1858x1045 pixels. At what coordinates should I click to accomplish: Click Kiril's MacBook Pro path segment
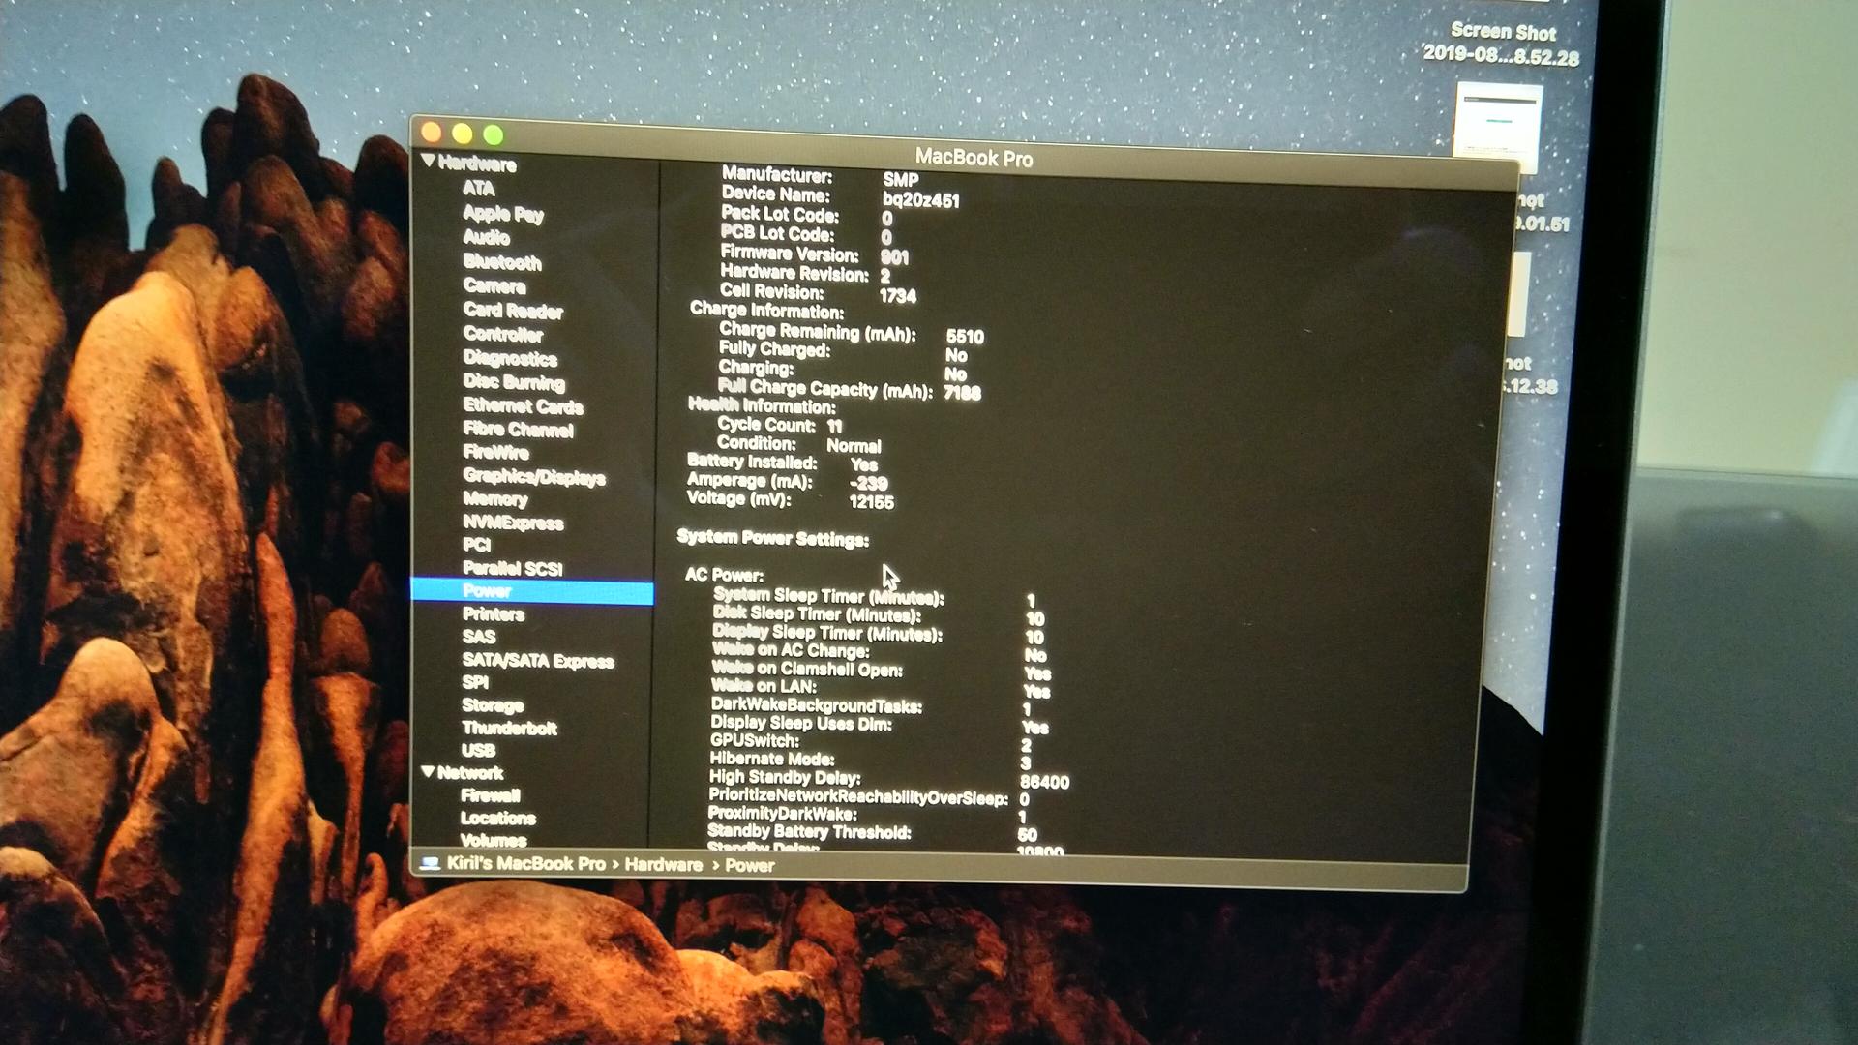click(525, 863)
